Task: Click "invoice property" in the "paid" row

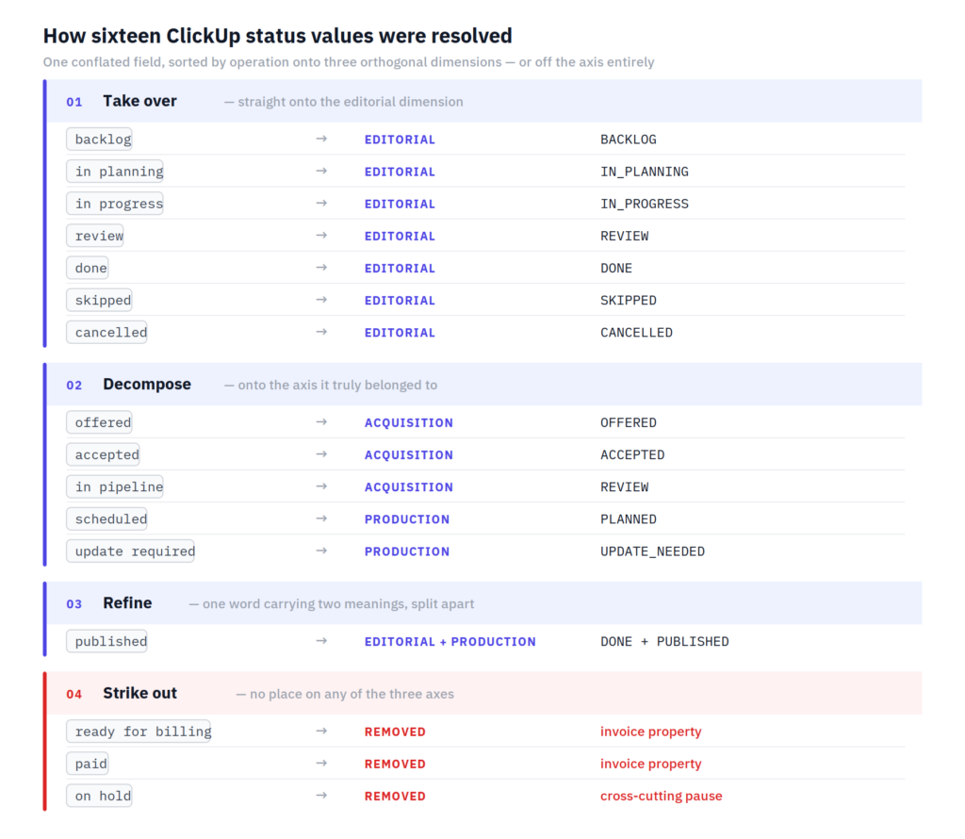Action: pyautogui.click(x=650, y=764)
